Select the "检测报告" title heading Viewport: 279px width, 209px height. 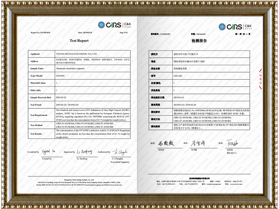[x=199, y=41]
